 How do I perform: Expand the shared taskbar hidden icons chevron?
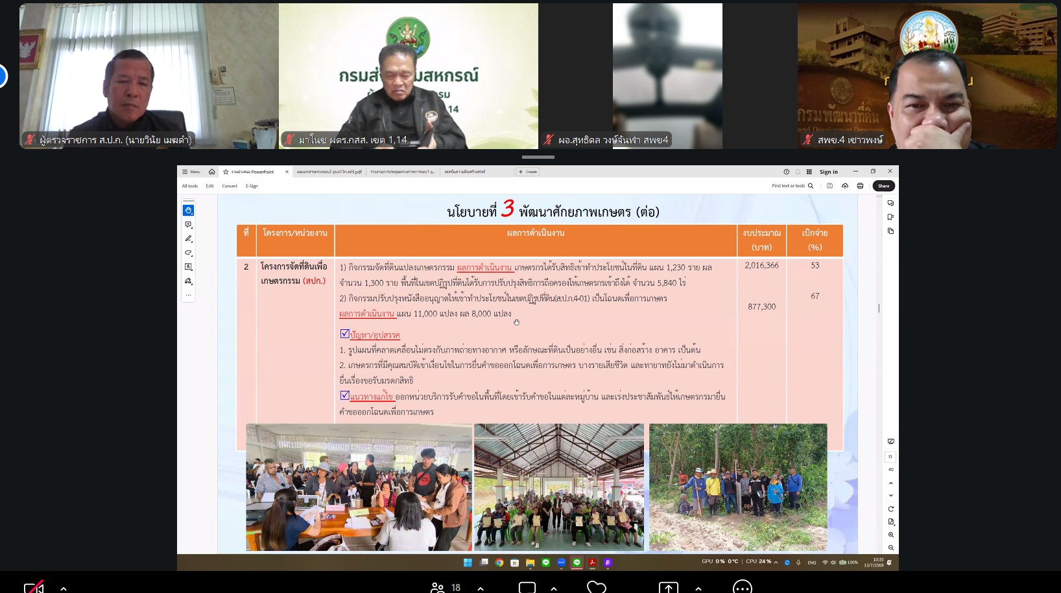tap(776, 562)
